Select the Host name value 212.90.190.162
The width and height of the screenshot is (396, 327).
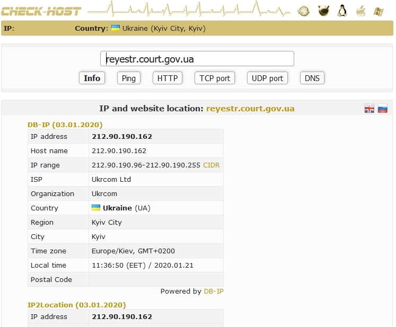point(119,151)
